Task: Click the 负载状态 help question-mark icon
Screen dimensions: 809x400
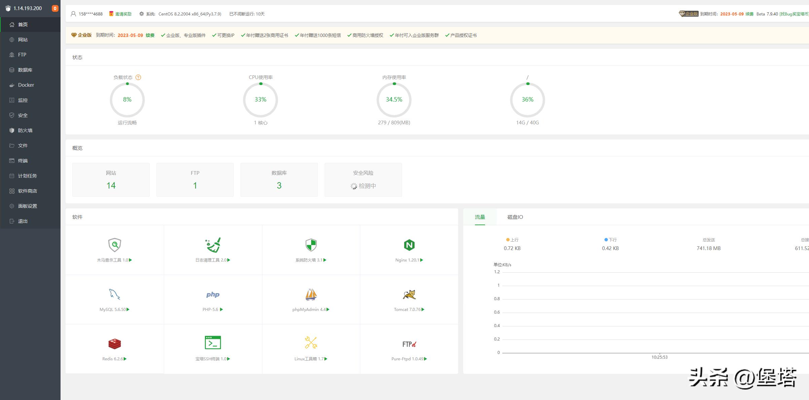Action: (x=138, y=77)
